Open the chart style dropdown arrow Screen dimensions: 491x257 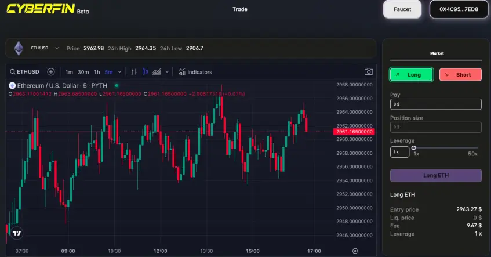167,72
